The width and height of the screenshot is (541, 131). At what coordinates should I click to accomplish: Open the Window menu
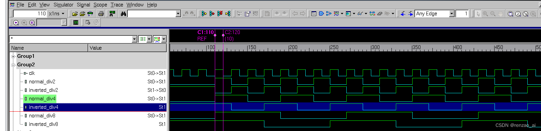(135, 5)
